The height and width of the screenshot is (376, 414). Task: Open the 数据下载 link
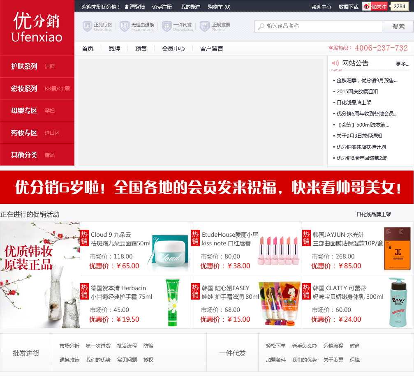(349, 7)
